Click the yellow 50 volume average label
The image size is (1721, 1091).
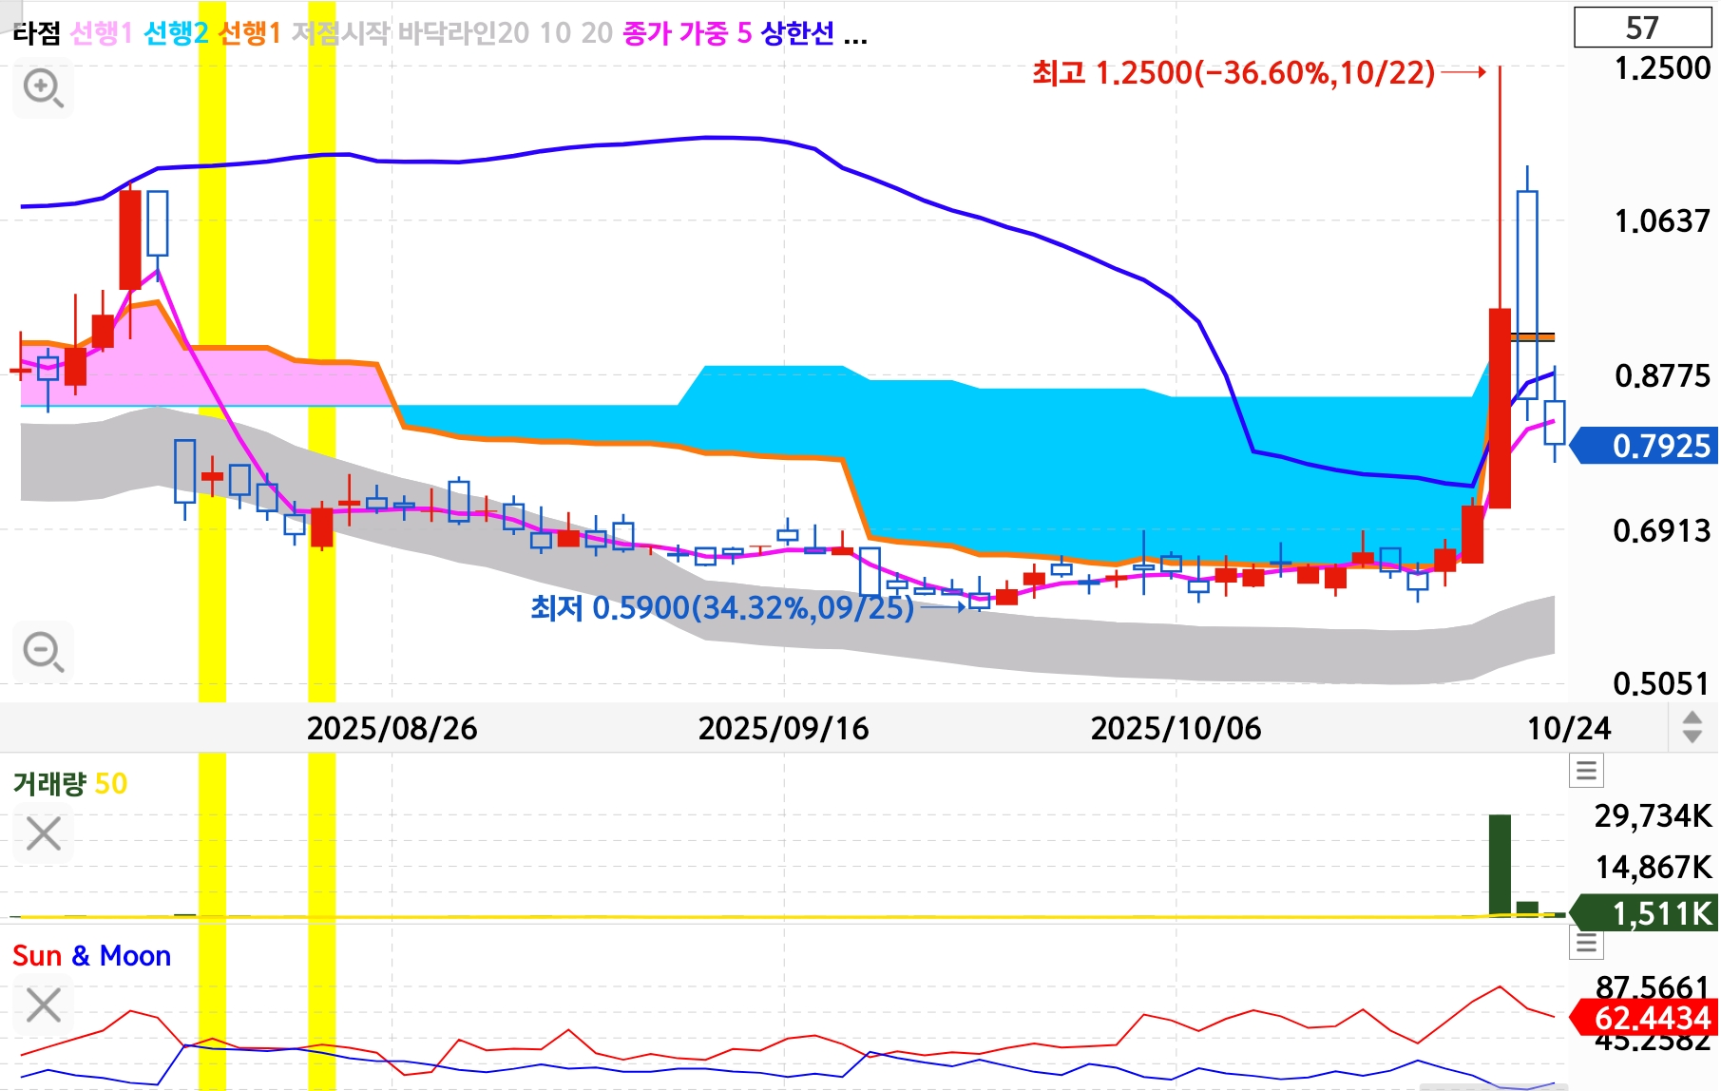pyautogui.click(x=111, y=784)
